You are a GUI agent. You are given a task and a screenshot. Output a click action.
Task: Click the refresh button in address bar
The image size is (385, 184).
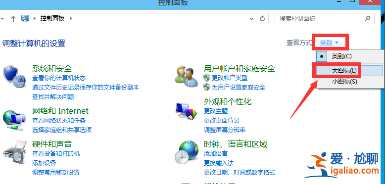262,19
